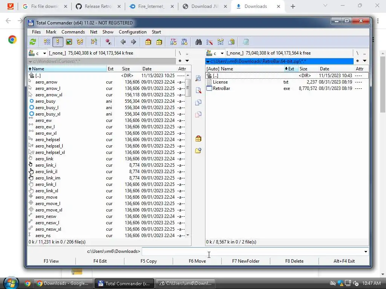Sort left panel by Name column header
The height and width of the screenshot is (289, 386).
[x=67, y=69]
